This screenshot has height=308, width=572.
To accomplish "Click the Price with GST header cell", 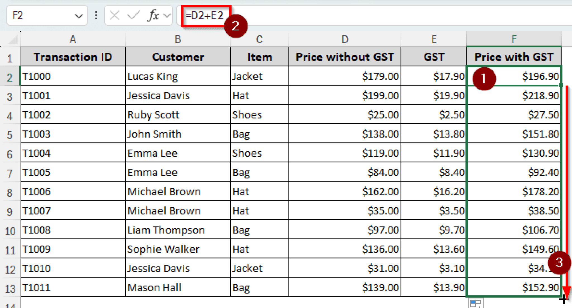I will pyautogui.click(x=514, y=57).
